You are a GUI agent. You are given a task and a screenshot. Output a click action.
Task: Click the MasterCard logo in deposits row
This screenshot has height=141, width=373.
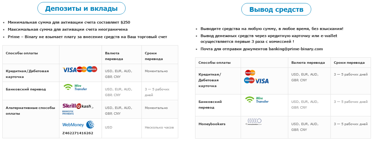(x=82, y=69)
